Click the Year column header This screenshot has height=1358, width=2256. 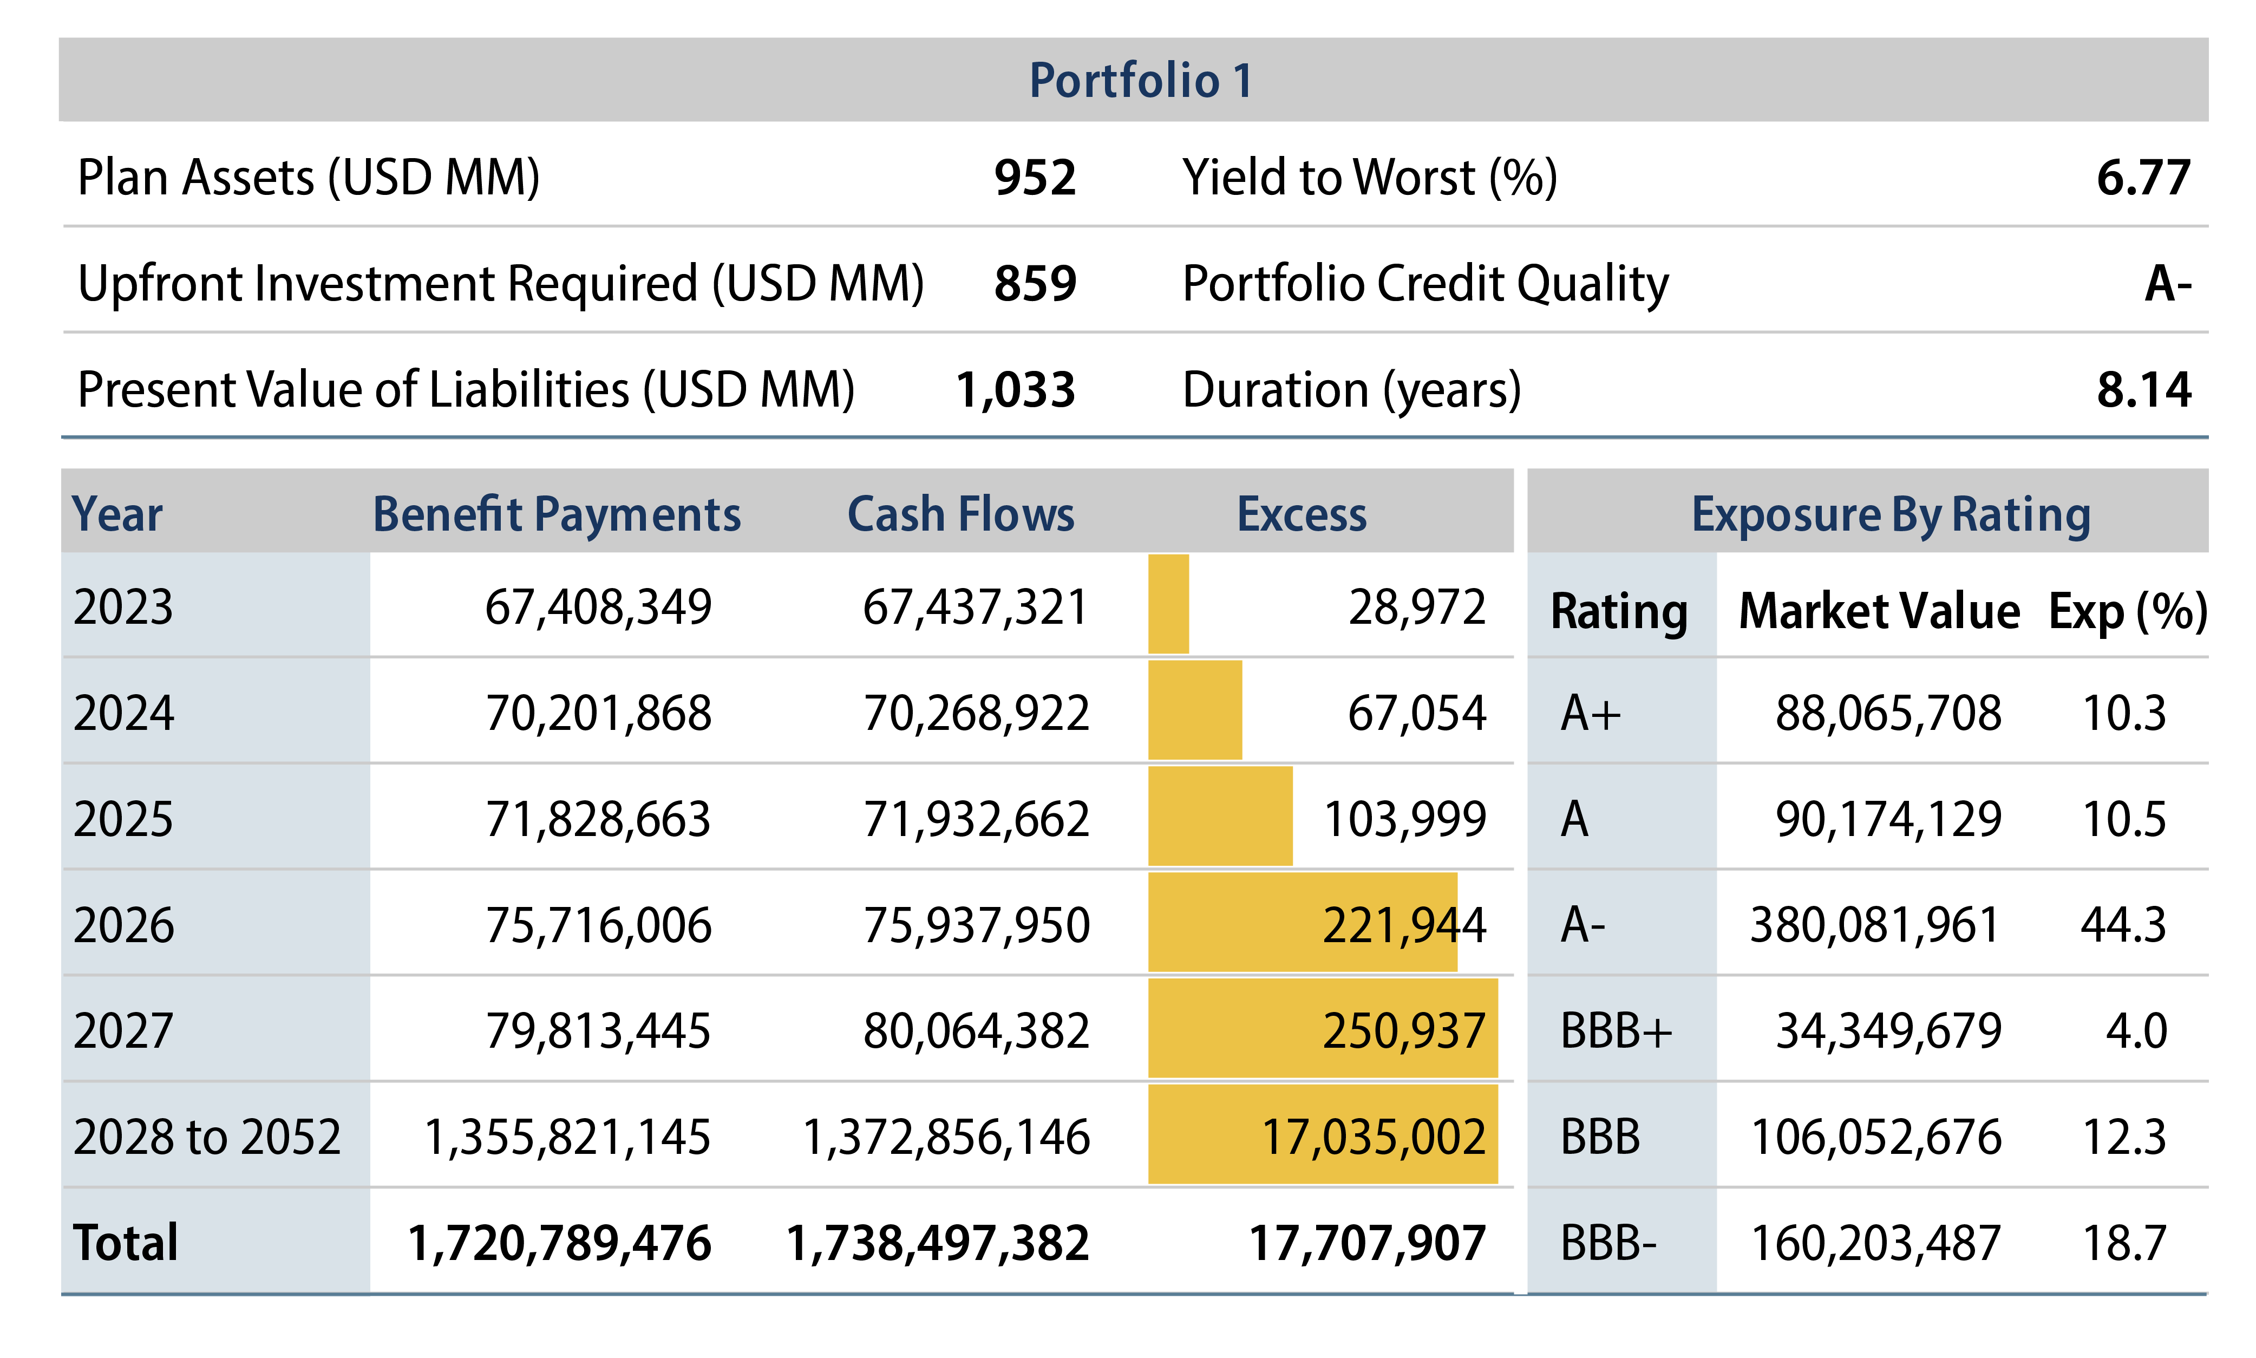click(x=117, y=514)
